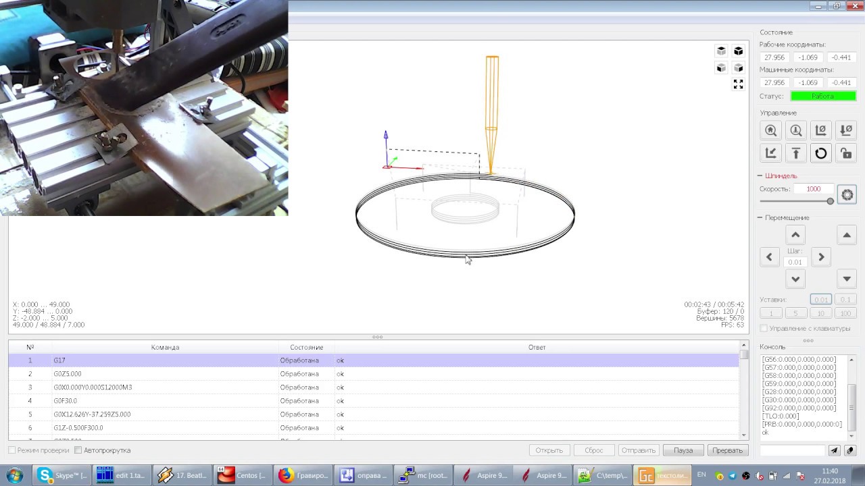Select row G1Z-0.500F300.0
Screen dimensions: 865x486
(x=374, y=428)
